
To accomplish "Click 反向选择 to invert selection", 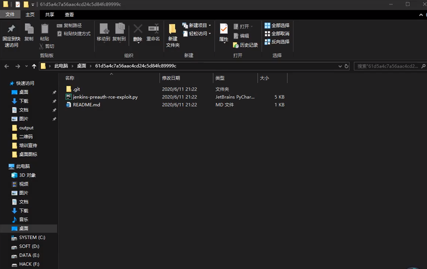I will 277,42.
